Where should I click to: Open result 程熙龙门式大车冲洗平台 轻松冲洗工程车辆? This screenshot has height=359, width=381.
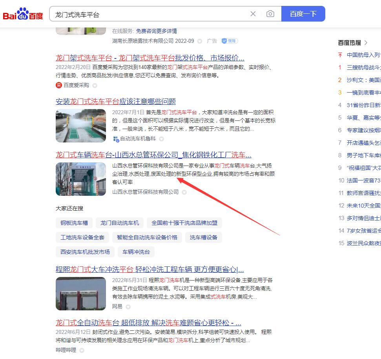[x=149, y=270]
